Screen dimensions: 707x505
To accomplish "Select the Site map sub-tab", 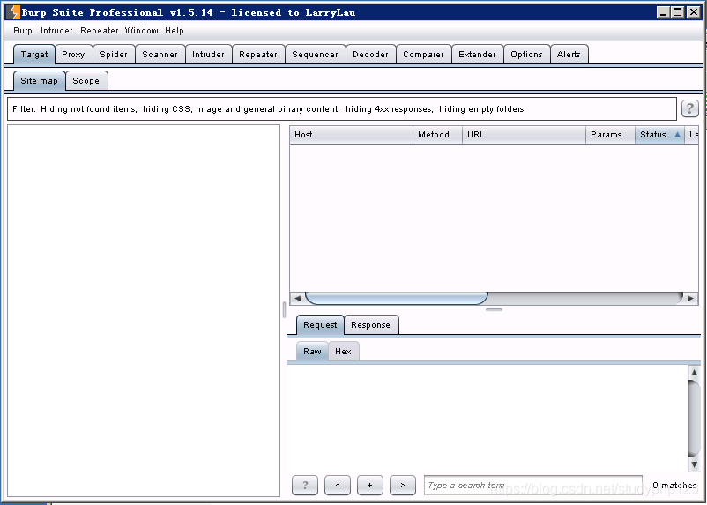I will (x=39, y=81).
